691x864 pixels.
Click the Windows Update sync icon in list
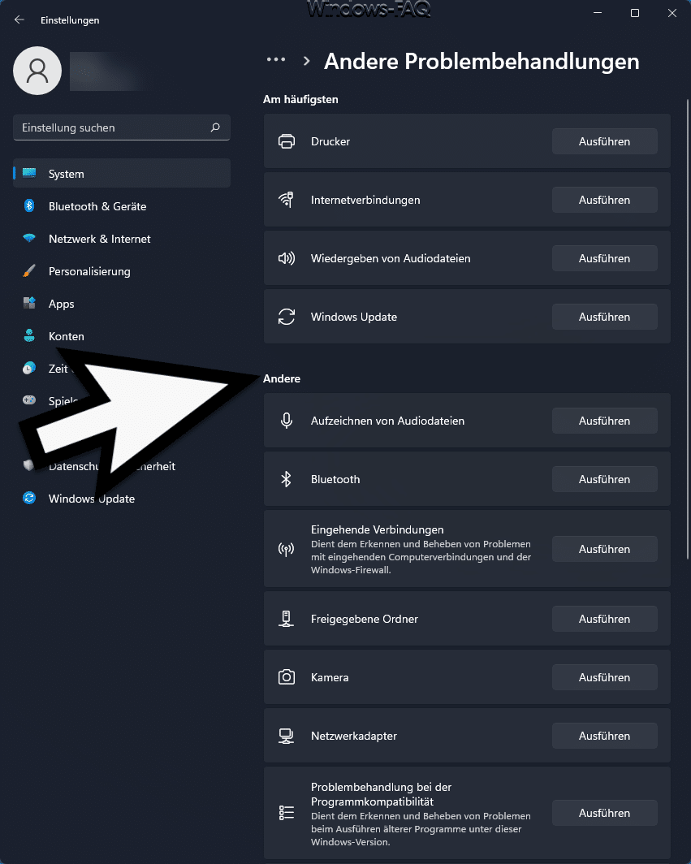[x=287, y=317]
